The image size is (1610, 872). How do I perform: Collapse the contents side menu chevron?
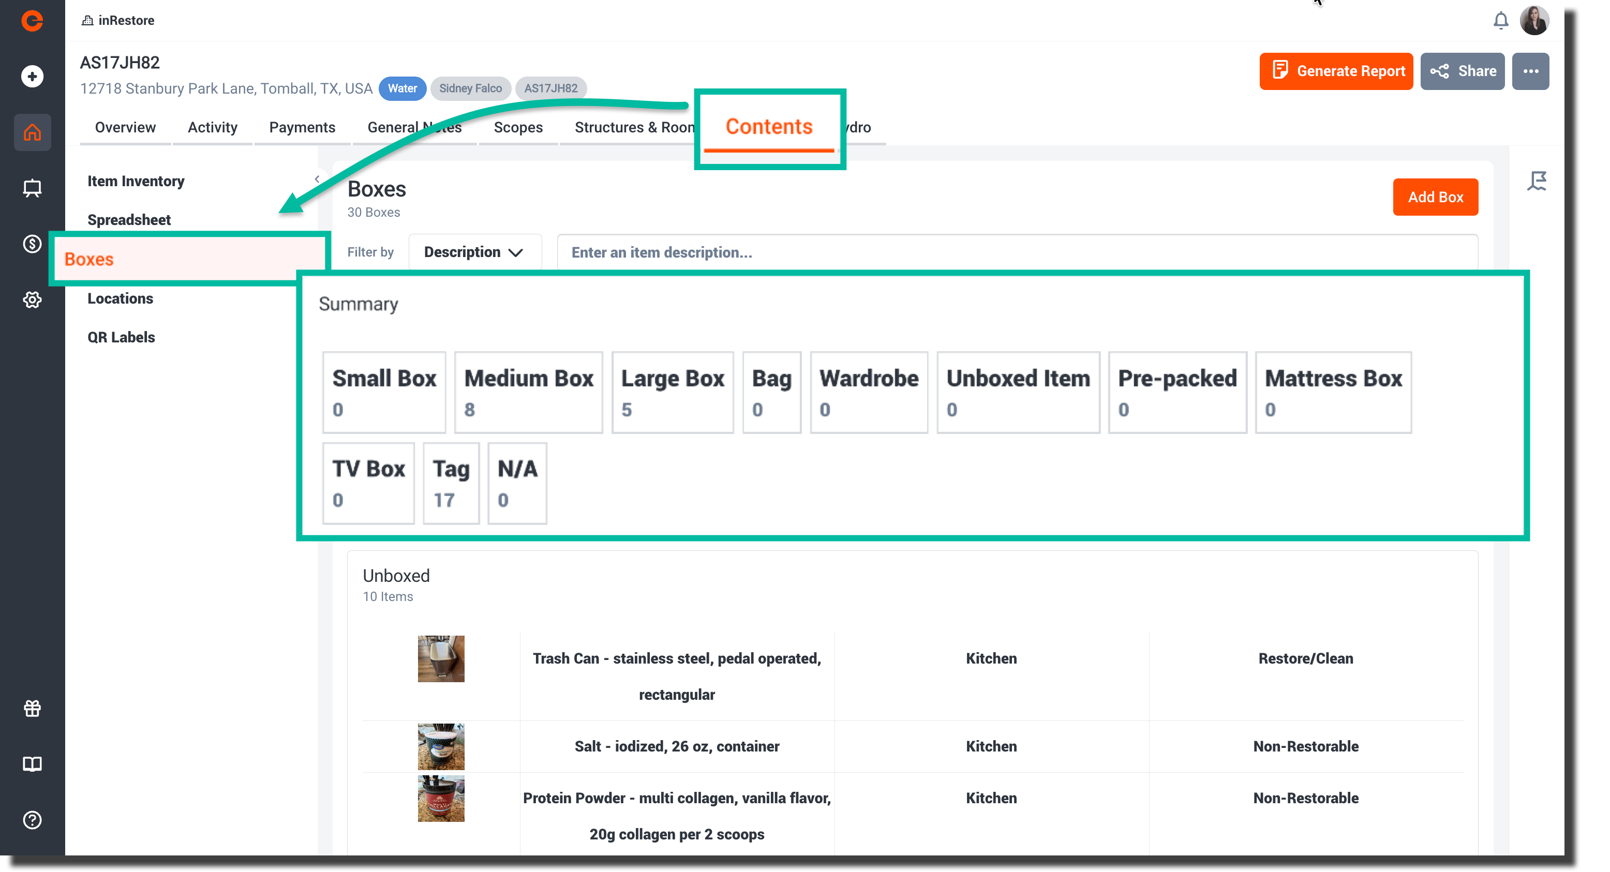317,179
